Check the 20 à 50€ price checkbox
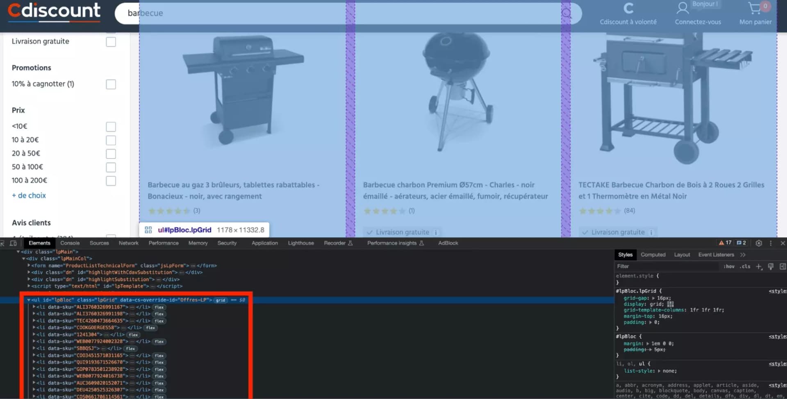The height and width of the screenshot is (399, 787). click(111, 154)
